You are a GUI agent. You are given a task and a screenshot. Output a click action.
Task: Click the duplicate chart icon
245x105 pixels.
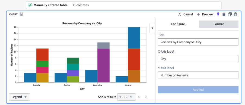pos(230,15)
